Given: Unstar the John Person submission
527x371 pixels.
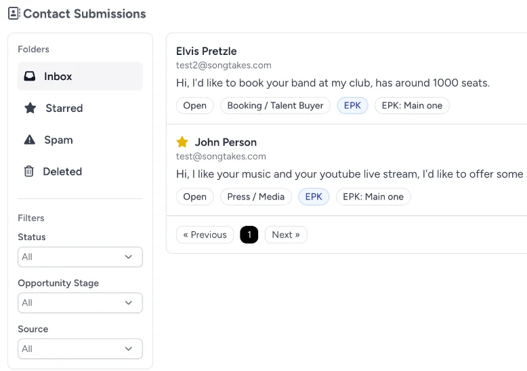Looking at the screenshot, I should point(182,142).
